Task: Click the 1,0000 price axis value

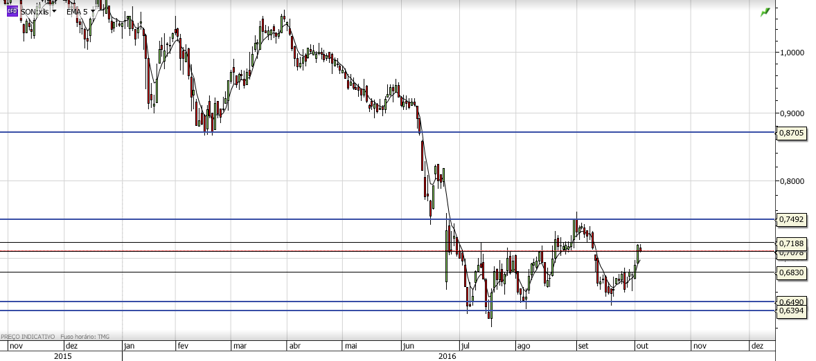Action: click(792, 53)
